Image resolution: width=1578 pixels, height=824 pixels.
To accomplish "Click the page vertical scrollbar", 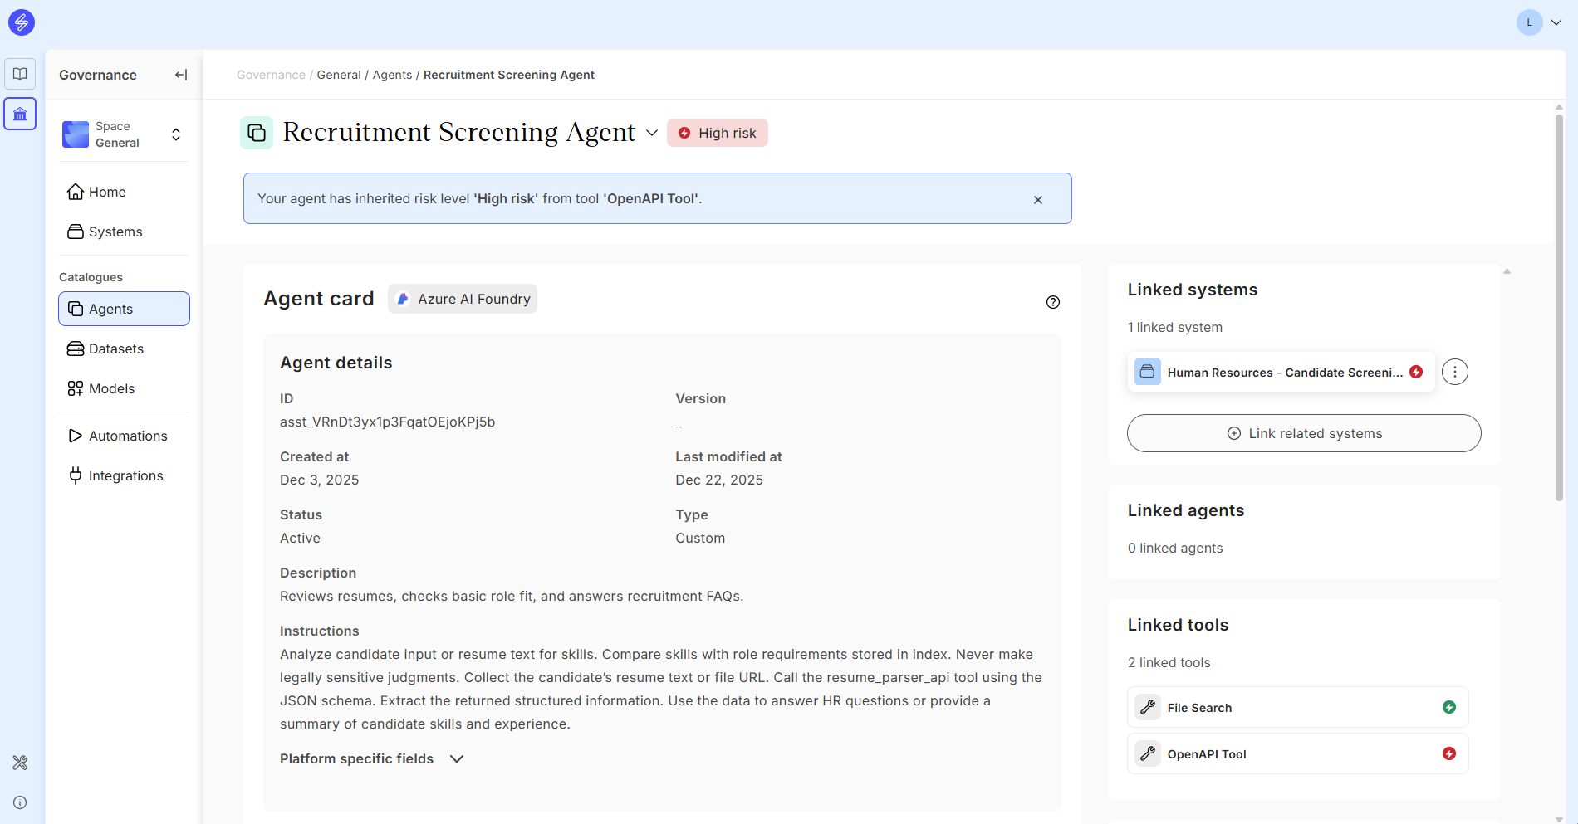I will tap(1559, 307).
